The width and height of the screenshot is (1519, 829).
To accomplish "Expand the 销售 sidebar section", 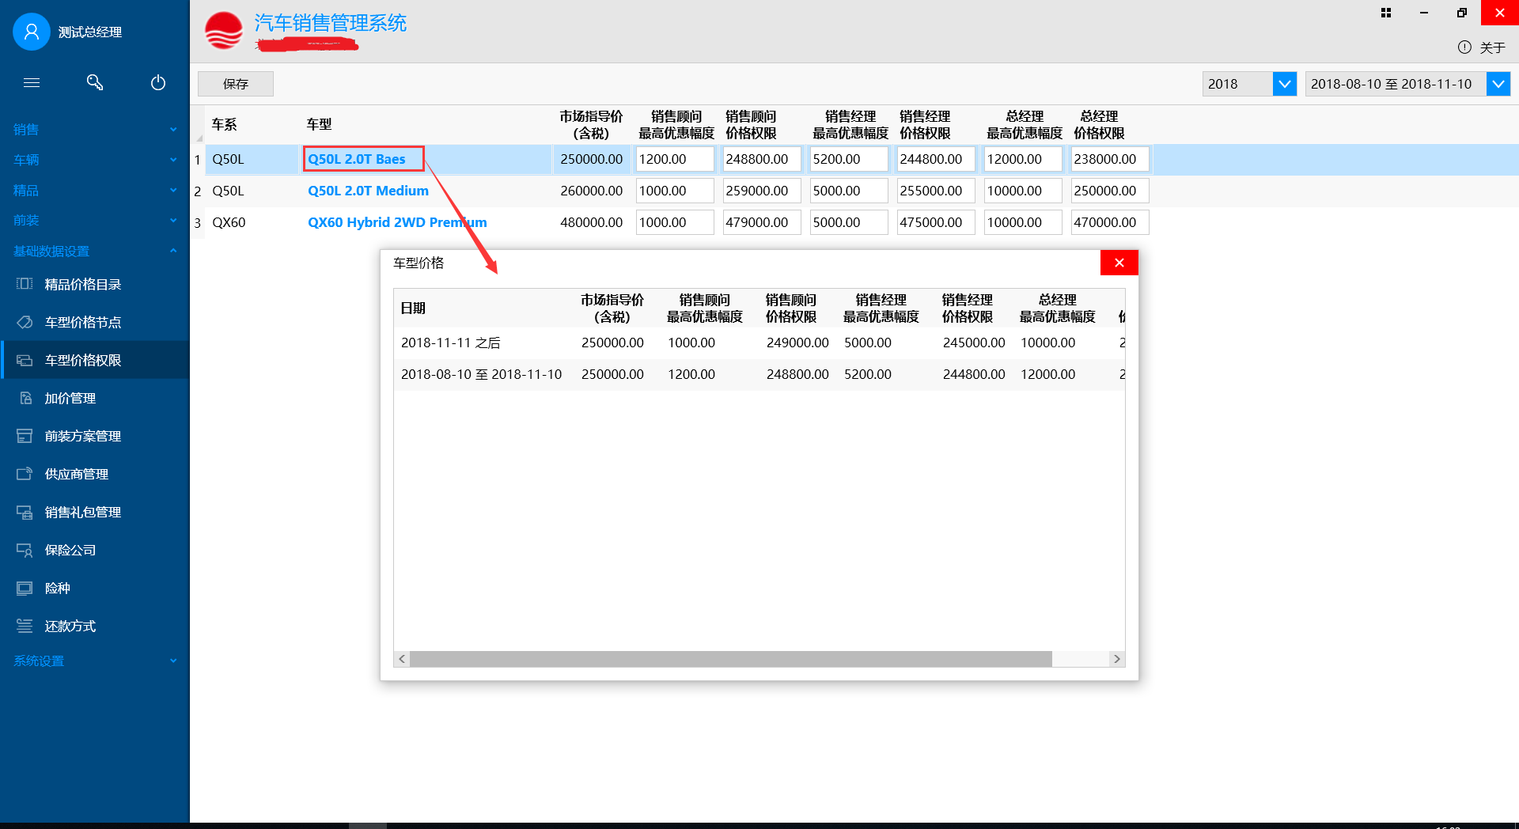I will pyautogui.click(x=95, y=129).
